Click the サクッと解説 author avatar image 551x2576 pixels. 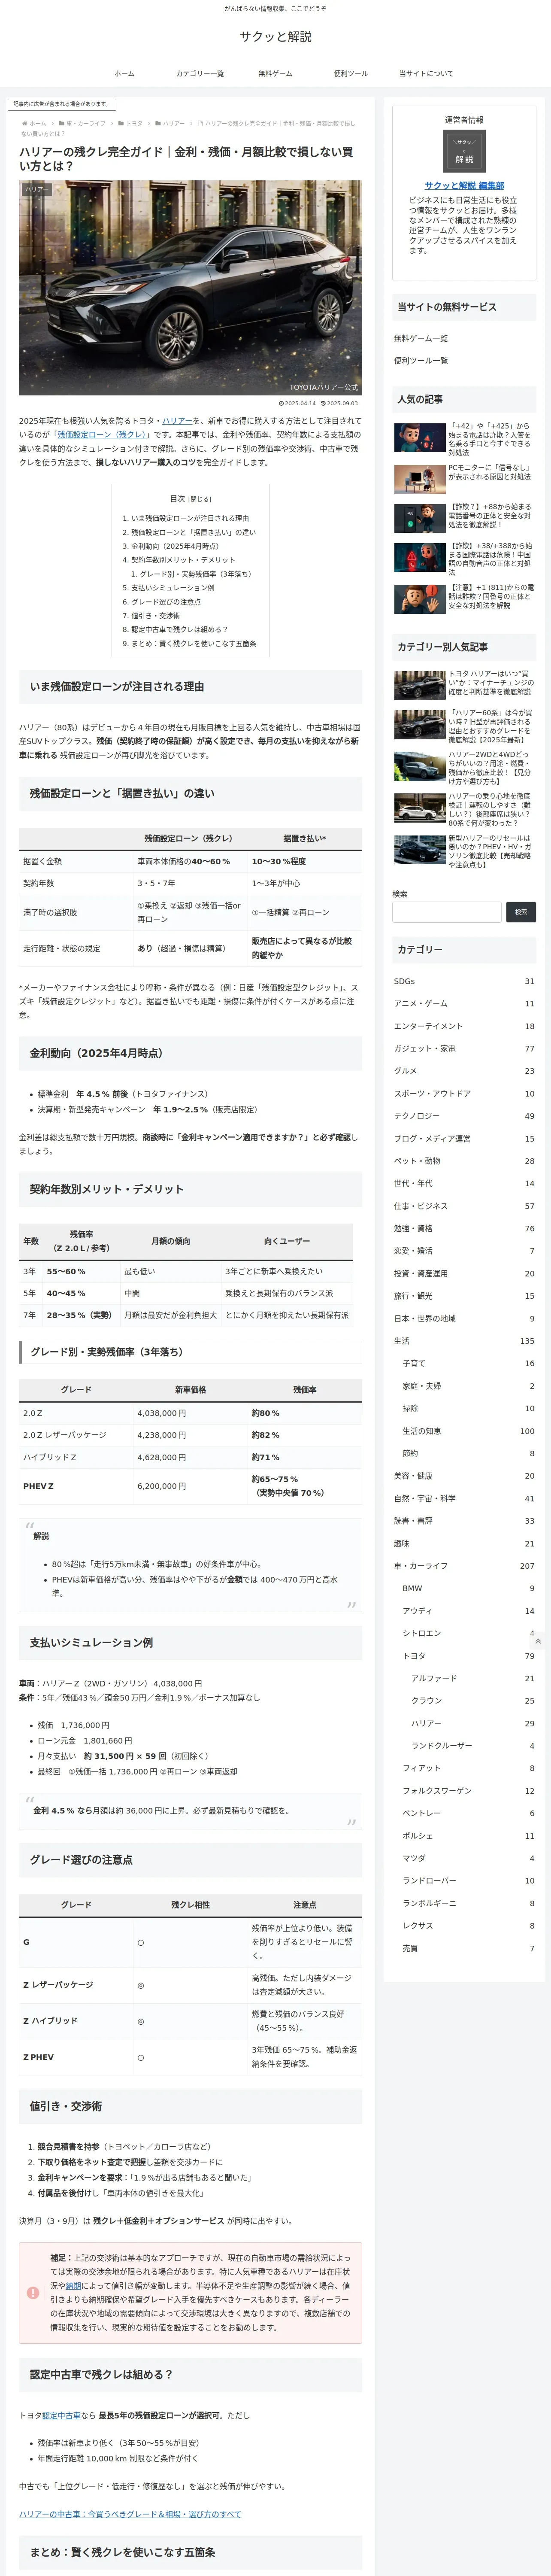[464, 151]
